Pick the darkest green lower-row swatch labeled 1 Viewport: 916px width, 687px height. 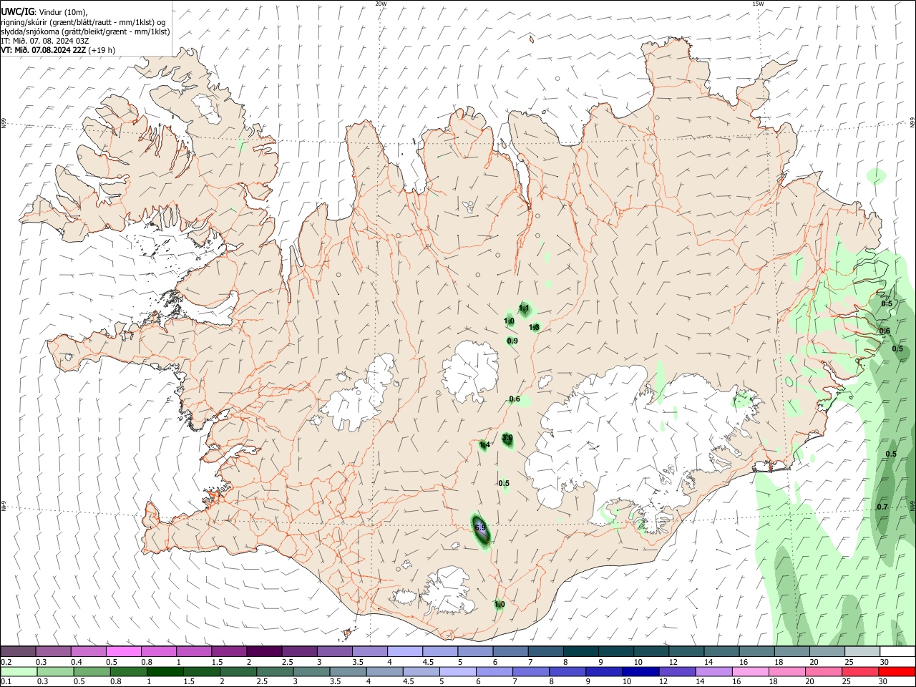pyautogui.click(x=165, y=672)
